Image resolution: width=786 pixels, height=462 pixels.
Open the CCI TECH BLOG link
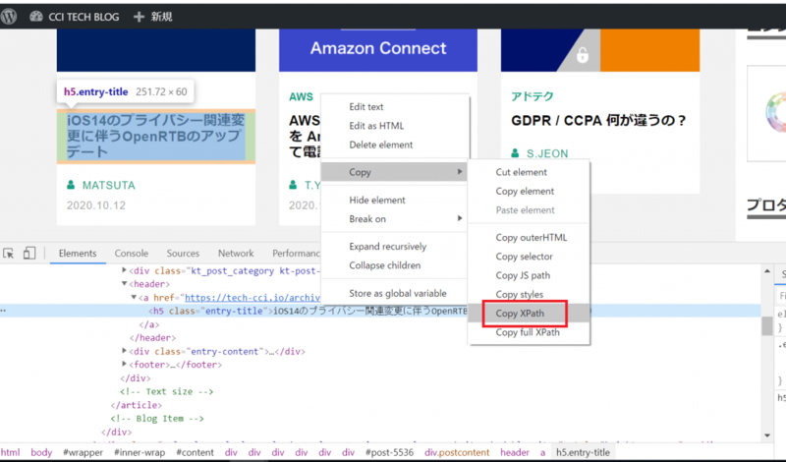pos(84,17)
